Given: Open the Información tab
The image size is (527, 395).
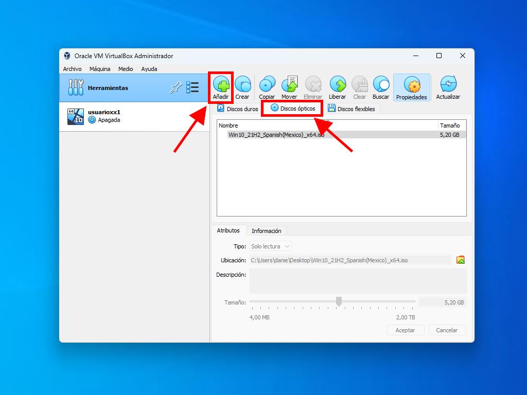Looking at the screenshot, I should point(266,231).
